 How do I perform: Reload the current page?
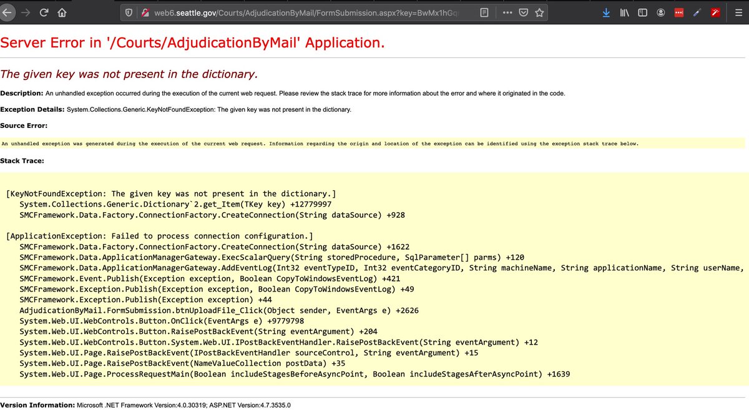click(x=44, y=12)
